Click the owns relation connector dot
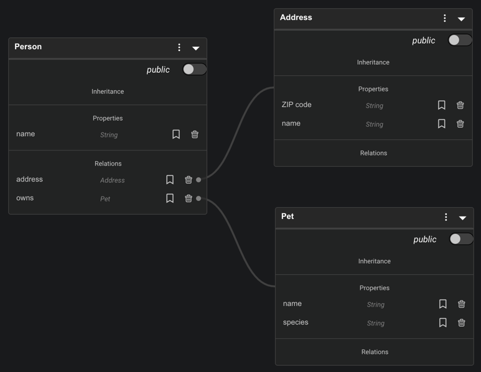The width and height of the screenshot is (481, 372). click(x=198, y=198)
